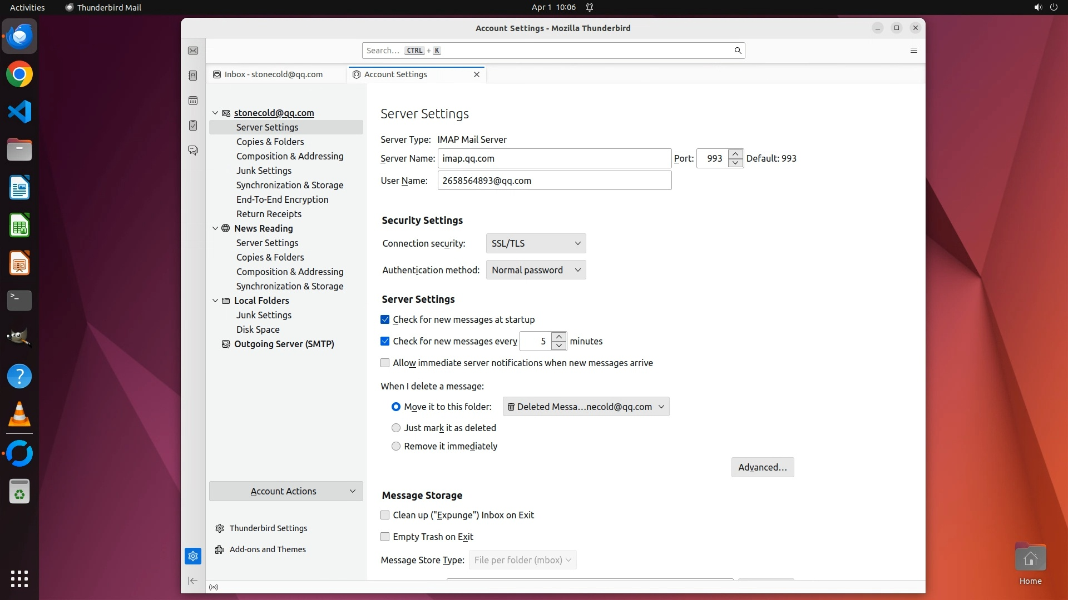Click the search magnifier icon

coord(738,51)
